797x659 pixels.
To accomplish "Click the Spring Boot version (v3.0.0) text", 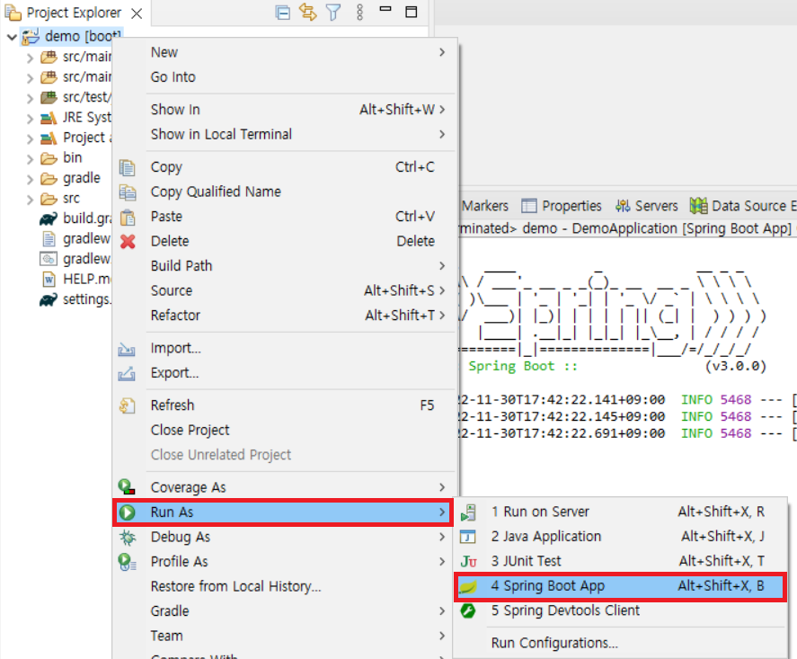I will click(736, 366).
